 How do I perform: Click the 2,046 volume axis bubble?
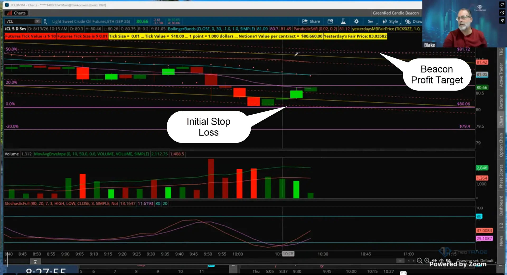click(482, 168)
